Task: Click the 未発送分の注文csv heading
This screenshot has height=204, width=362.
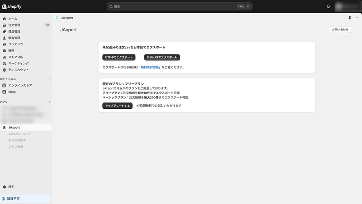Action: click(x=134, y=47)
